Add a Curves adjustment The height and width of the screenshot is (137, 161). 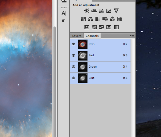[x=102, y=11]
